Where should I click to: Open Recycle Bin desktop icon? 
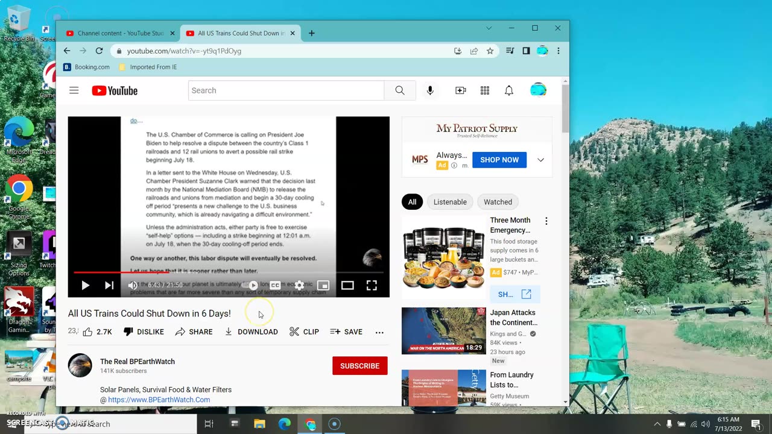tap(18, 24)
